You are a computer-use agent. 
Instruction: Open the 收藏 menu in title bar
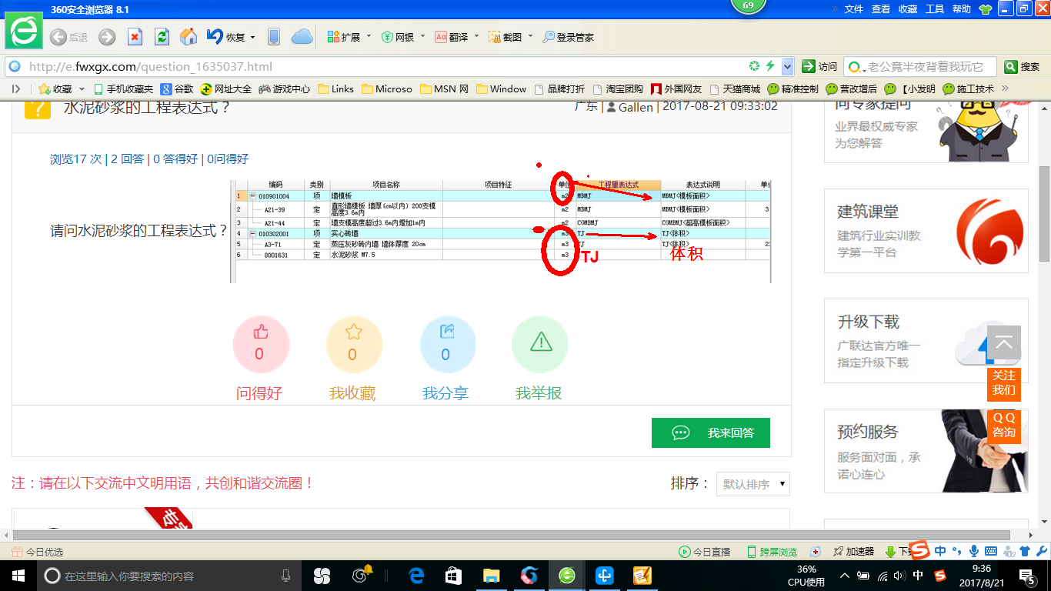click(908, 9)
